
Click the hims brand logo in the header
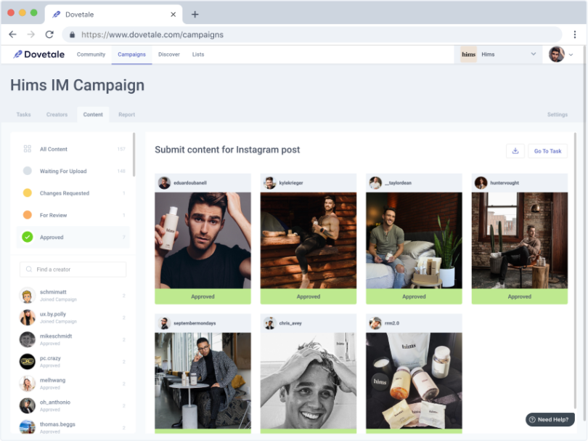(468, 54)
